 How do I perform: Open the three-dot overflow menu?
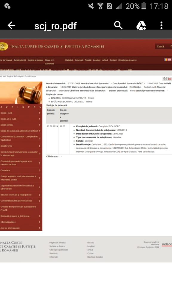tap(161, 25)
